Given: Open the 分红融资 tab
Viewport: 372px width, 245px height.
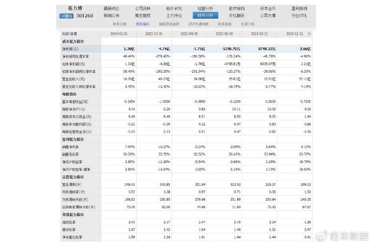Looking at the screenshot, I should click(236, 15).
